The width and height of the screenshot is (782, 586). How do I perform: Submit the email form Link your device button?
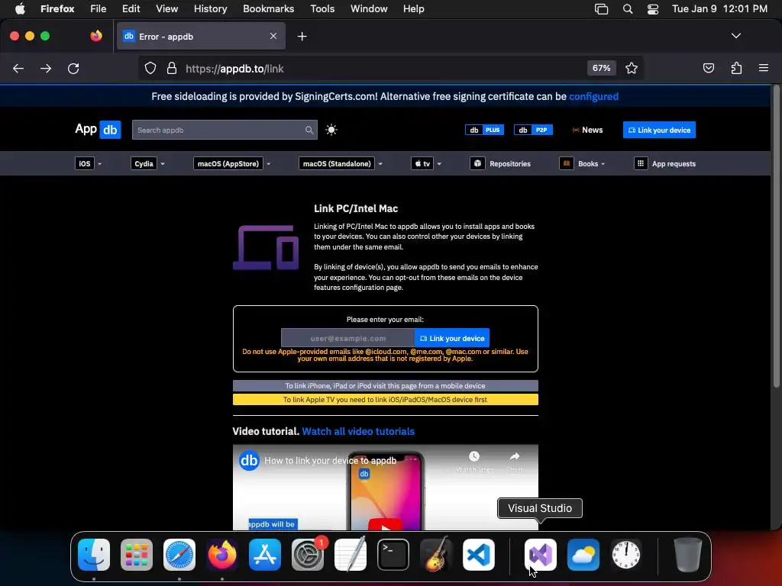(452, 338)
